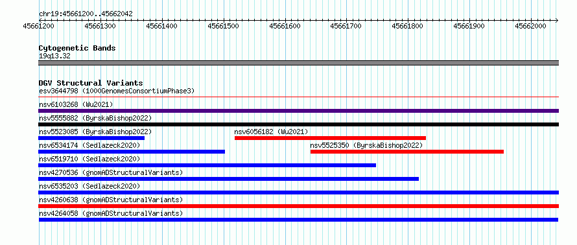Viewport: 577px width, 245px height.
Task: Select the thin red esv3644798 variant line
Action: pos(299,97)
